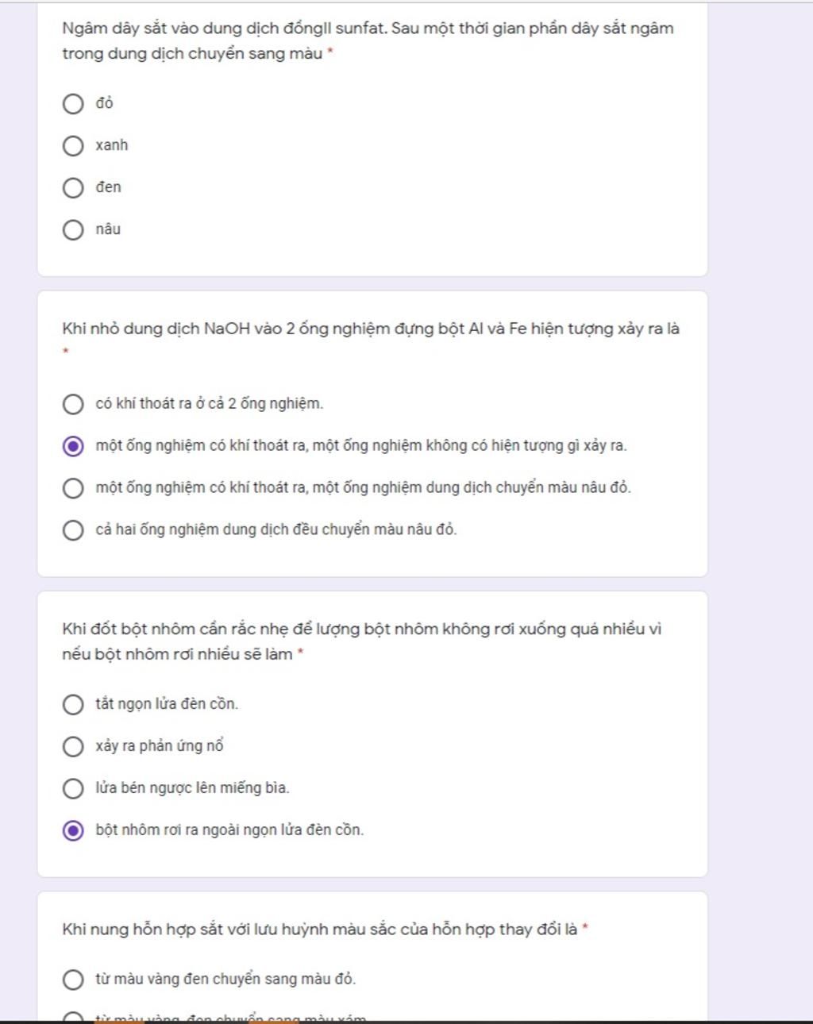This screenshot has height=1024, width=813.
Task: Click the burning aluminium powder question text
Action: click(362, 641)
